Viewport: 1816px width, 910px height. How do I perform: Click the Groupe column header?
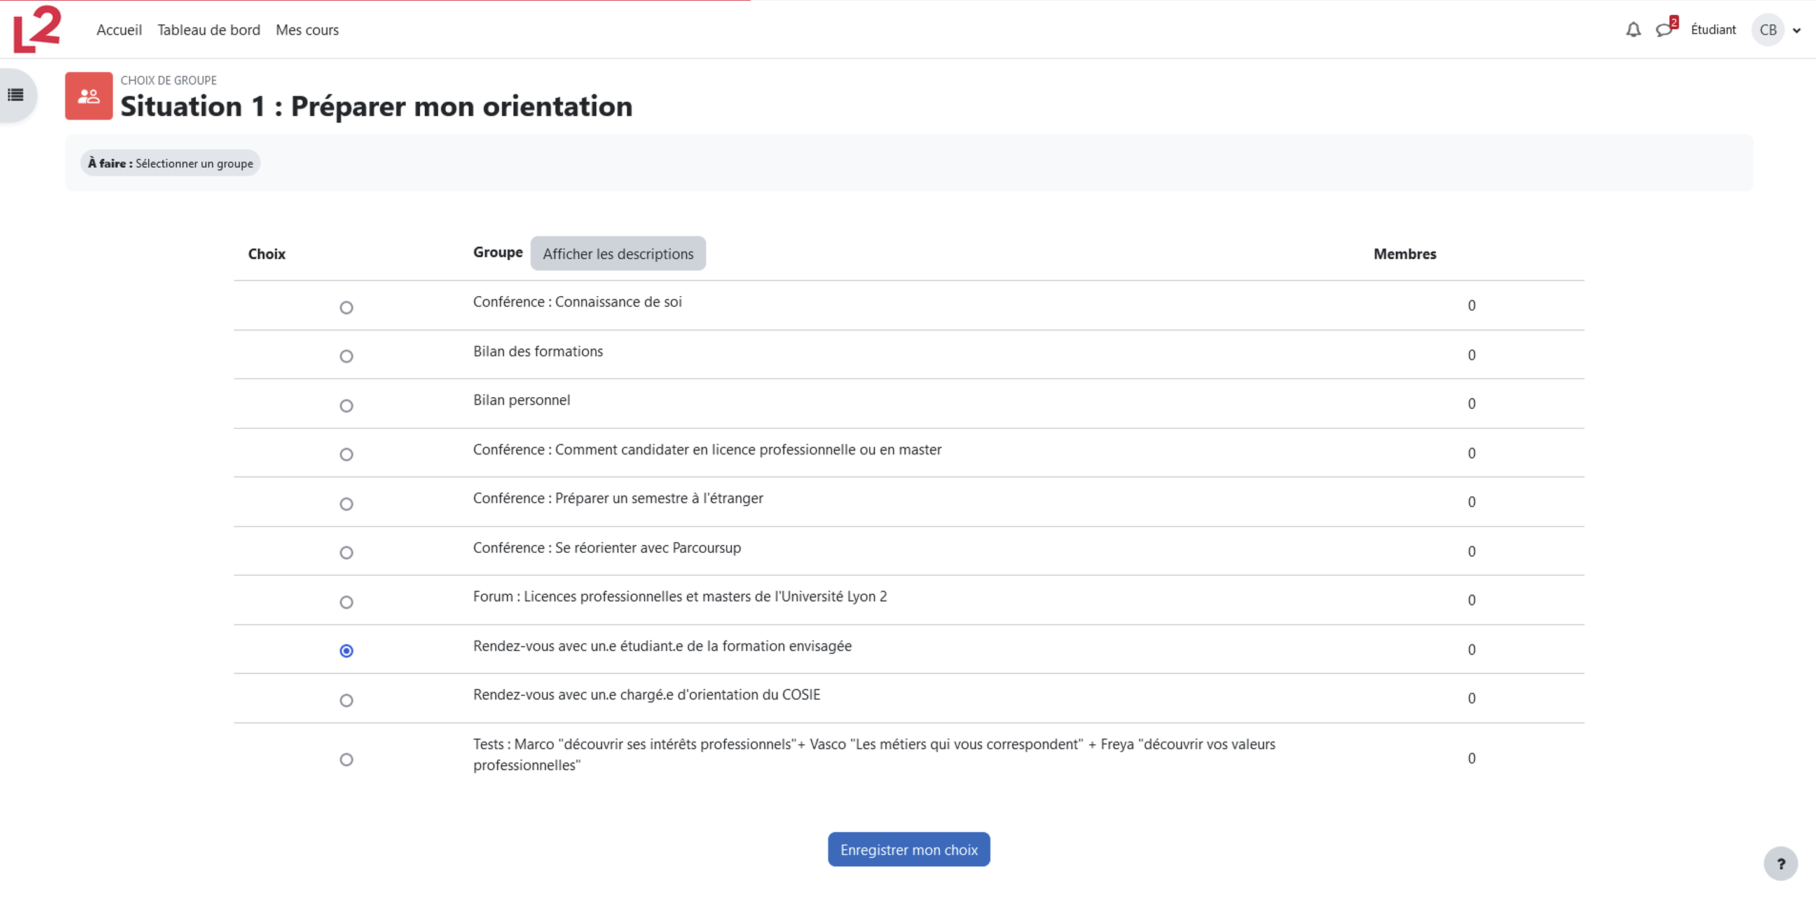(x=498, y=252)
